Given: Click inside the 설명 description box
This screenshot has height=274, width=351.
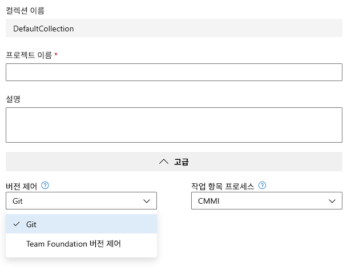Looking at the screenshot, I should 174,125.
